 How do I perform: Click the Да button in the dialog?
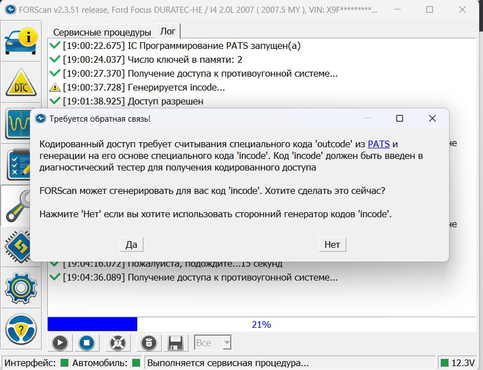(132, 244)
